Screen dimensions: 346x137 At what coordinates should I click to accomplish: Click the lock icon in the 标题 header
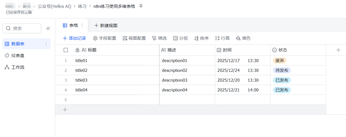pyautogui.click(x=78, y=50)
